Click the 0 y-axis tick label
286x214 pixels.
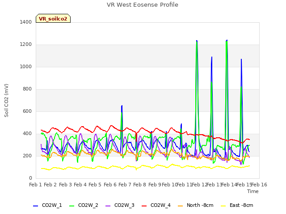pos(30,178)
